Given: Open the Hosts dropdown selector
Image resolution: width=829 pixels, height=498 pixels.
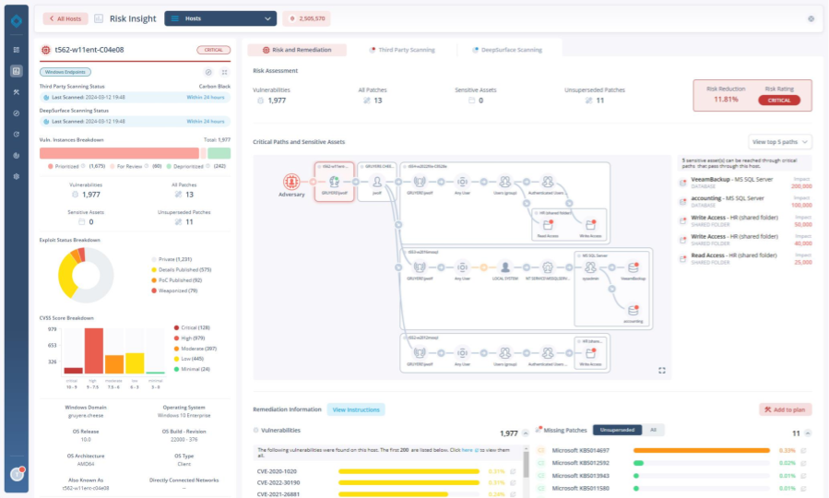Looking at the screenshot, I should point(220,18).
